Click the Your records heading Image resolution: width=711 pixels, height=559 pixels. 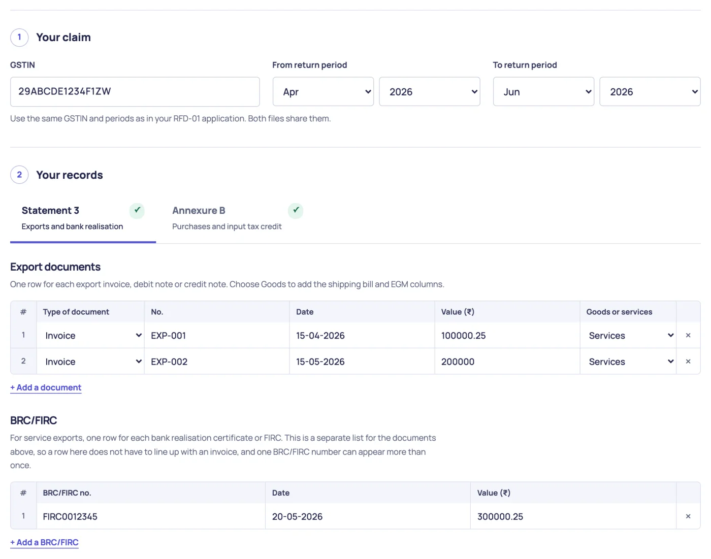click(70, 175)
